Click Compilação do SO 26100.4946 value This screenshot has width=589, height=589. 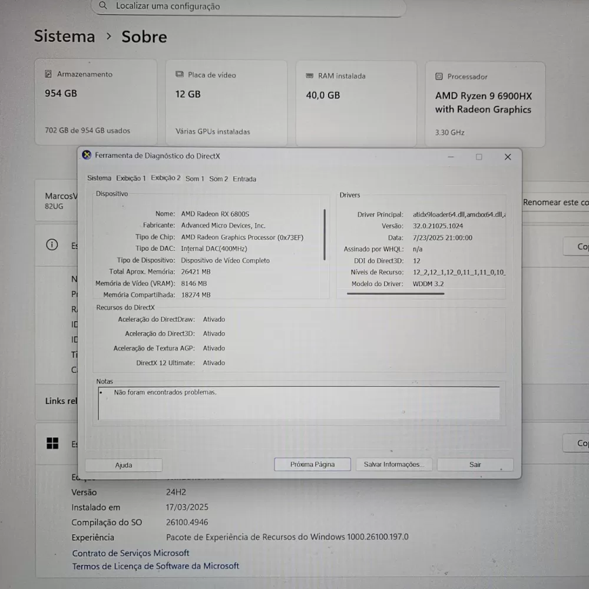[x=187, y=522]
